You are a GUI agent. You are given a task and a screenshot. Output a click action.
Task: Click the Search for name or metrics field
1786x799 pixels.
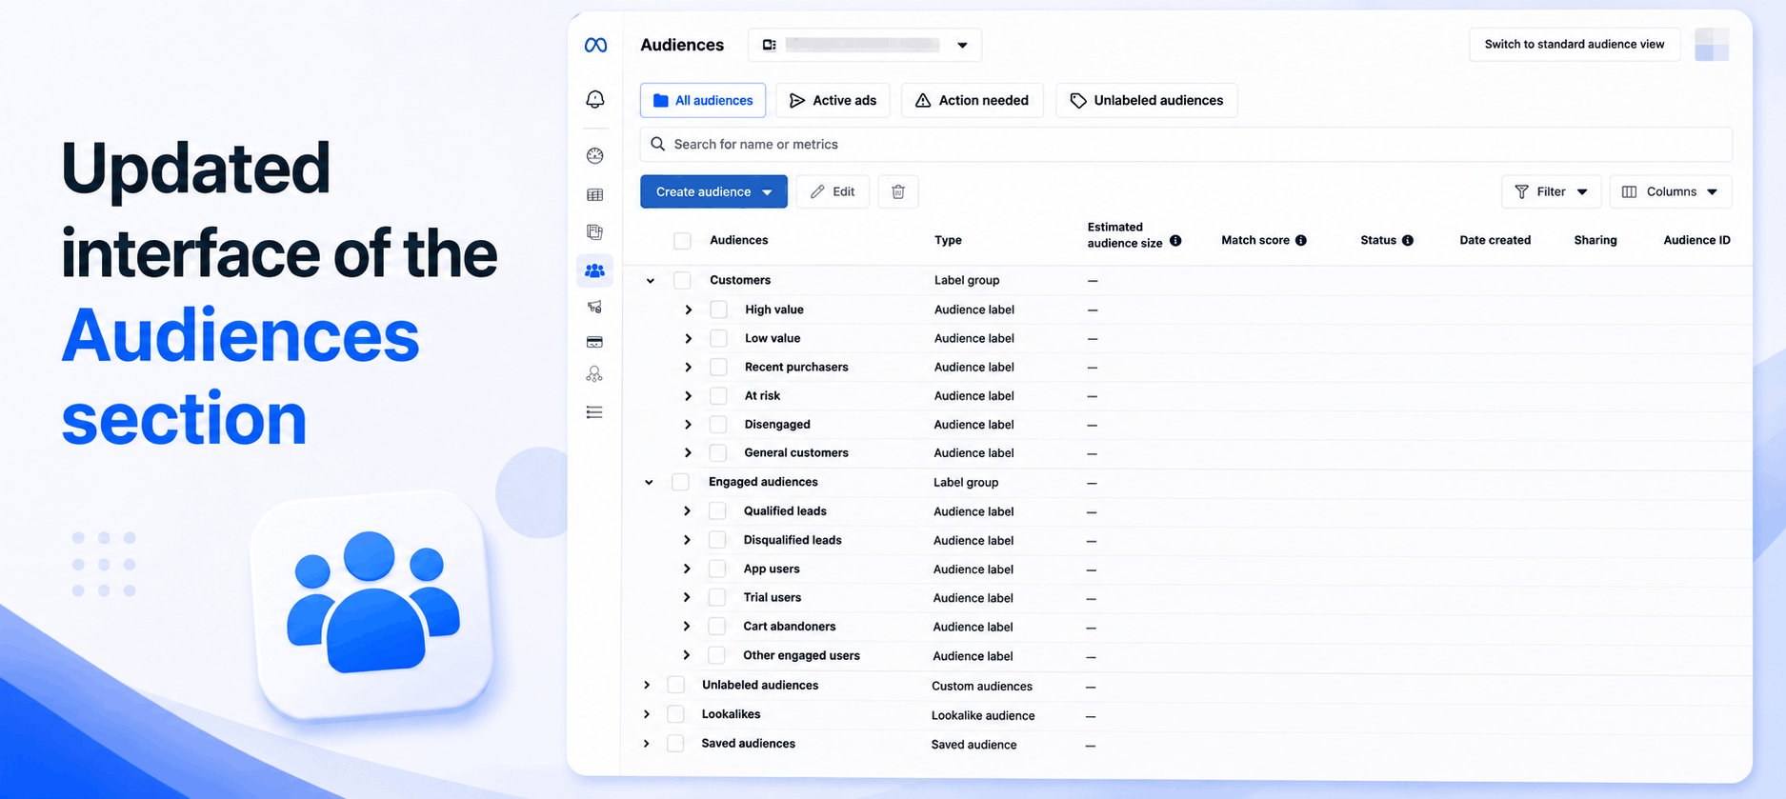[1186, 144]
